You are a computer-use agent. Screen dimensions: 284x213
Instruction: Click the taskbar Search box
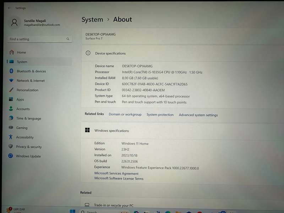pos(104,211)
